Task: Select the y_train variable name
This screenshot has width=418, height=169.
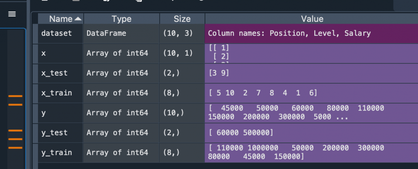Action: coord(57,153)
